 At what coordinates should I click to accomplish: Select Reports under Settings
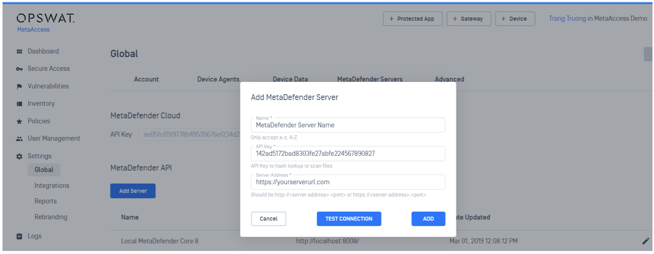[x=46, y=201]
